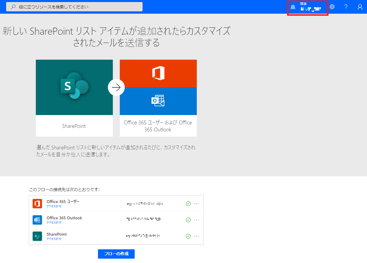Click the Outlook logo in the blue tile

[158, 101]
